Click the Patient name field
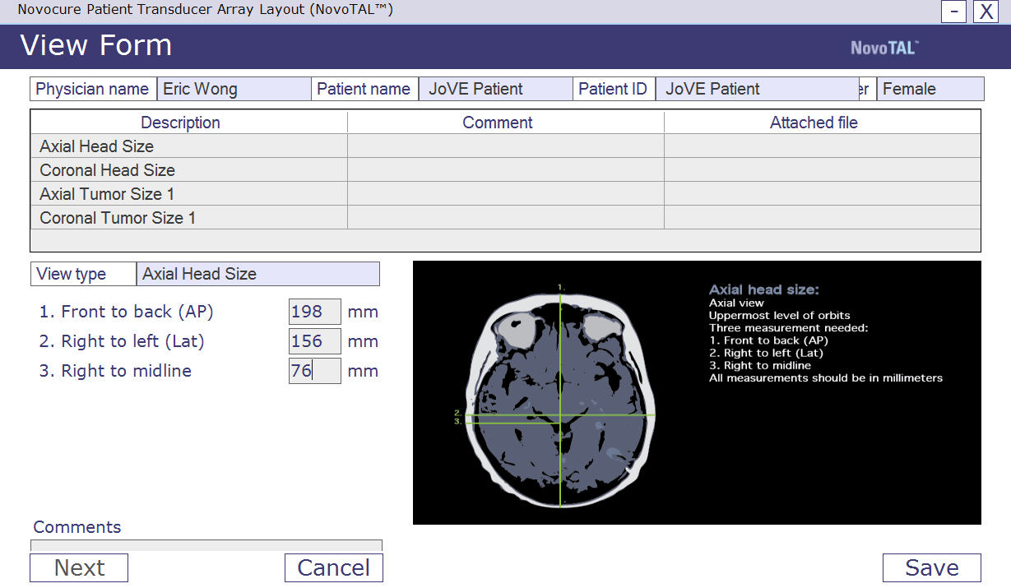Screen dimensions: 1011x588 tap(495, 89)
